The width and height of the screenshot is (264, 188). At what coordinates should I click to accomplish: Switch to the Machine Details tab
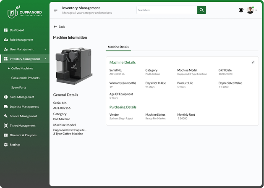pos(118,47)
